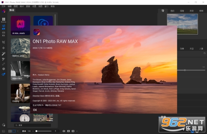Click the ON1 logo at splash bottom
207x134 pixels.
pos(35,110)
